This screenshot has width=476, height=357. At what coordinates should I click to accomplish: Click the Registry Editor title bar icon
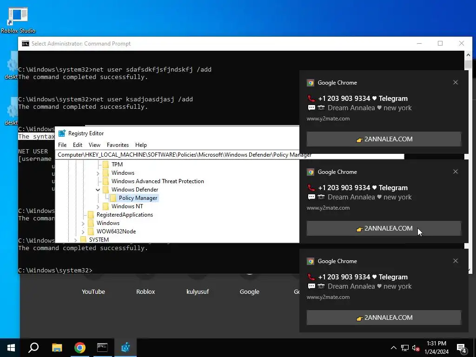coord(62,133)
